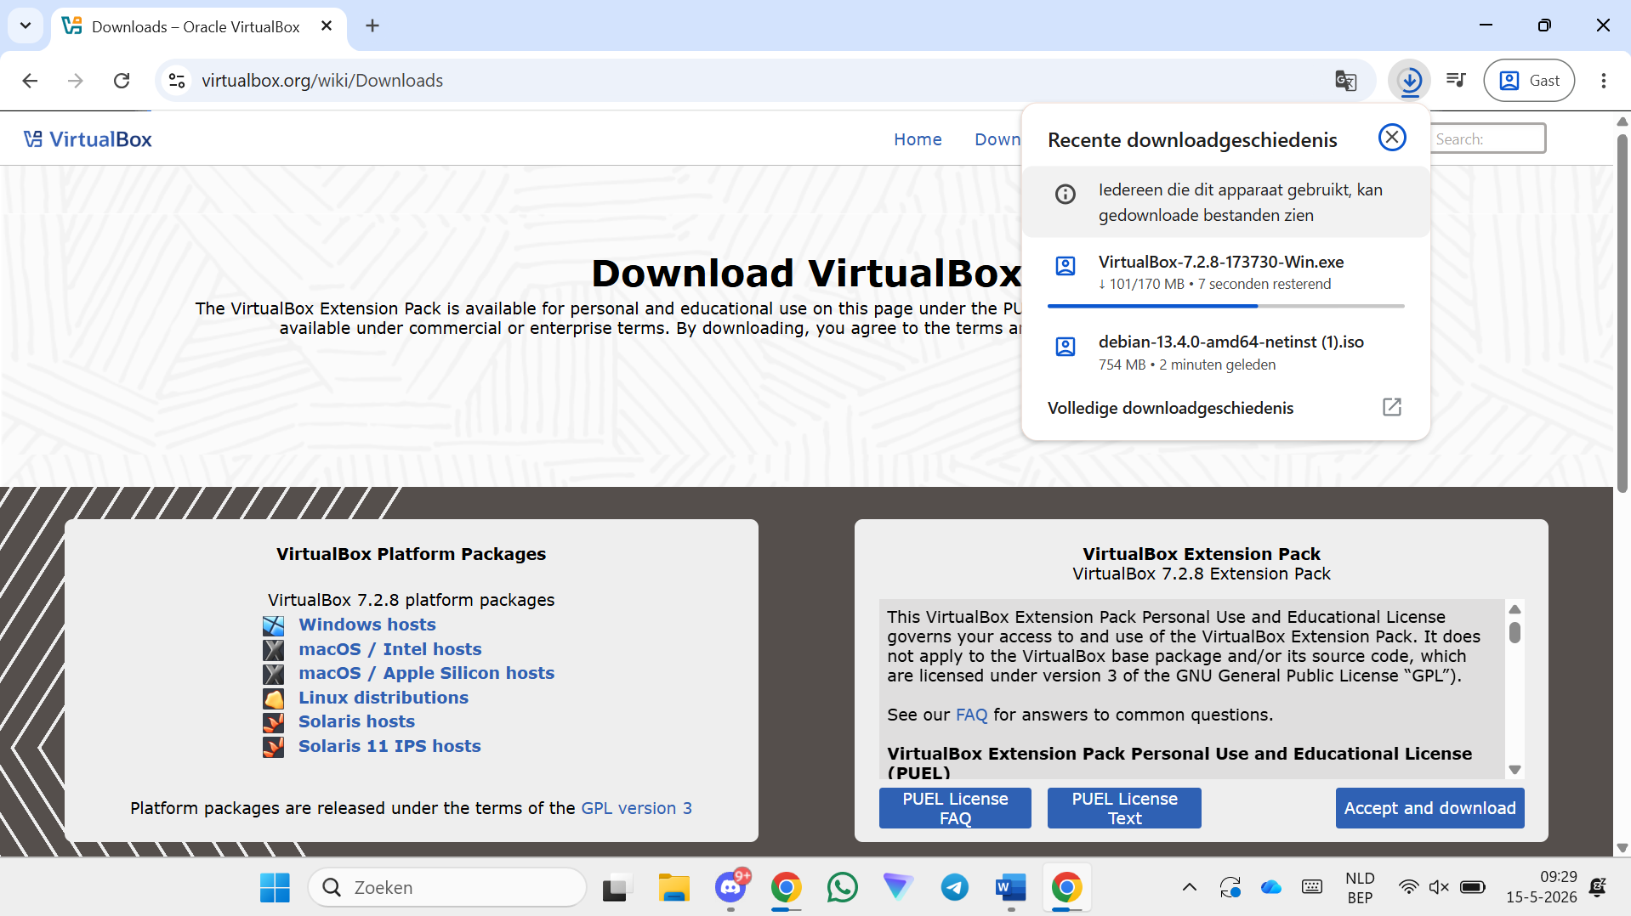The width and height of the screenshot is (1631, 916).
Task: Click the site Search input field
Action: (x=1489, y=139)
